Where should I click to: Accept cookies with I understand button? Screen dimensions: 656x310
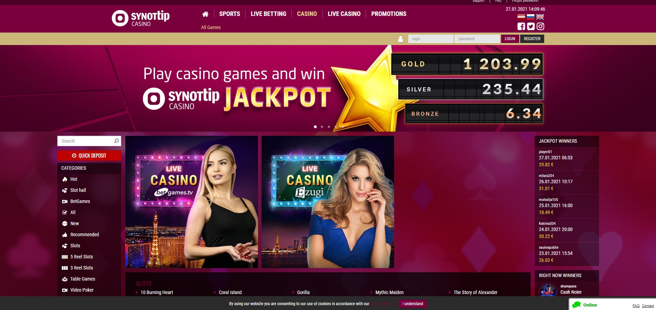(413, 304)
